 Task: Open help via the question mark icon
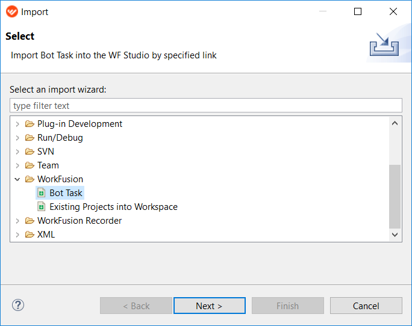point(18,305)
